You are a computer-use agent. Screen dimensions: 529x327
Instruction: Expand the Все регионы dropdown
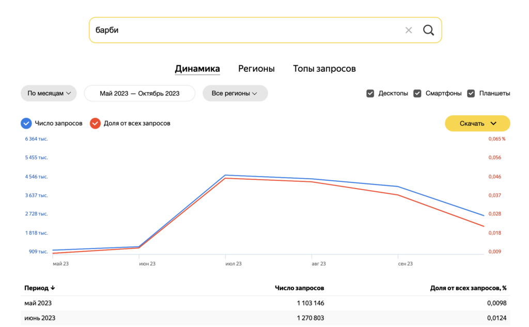coord(235,94)
